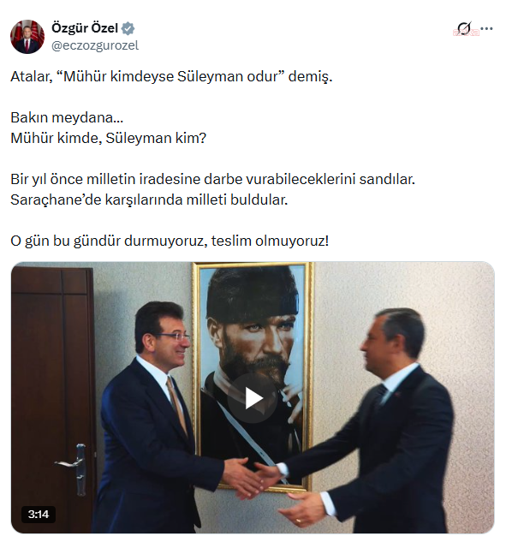This screenshot has width=506, height=548.
Task: Click the line "O gün bu gündür durmuyoruz"
Action: (x=170, y=241)
